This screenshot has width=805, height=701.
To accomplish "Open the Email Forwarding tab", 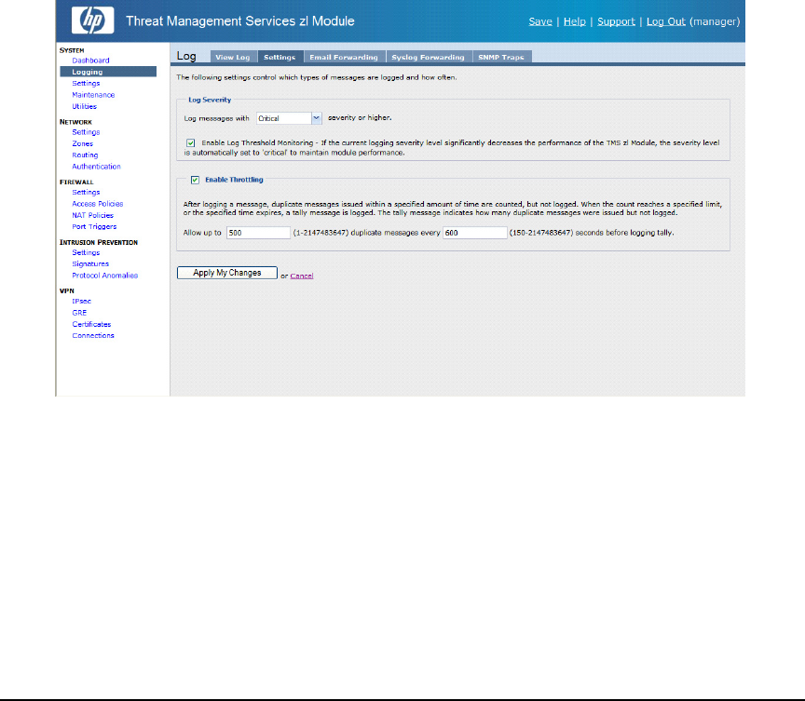I will point(344,57).
